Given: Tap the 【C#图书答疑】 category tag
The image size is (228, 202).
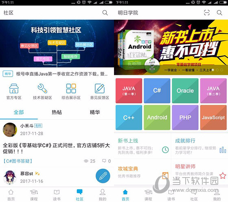Looking at the screenshot, I should tap(18, 161).
